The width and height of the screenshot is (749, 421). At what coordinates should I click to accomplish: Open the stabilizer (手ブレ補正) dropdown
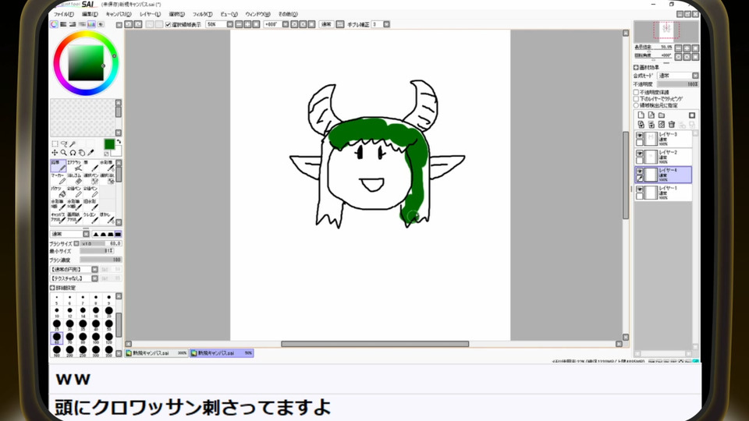(x=386, y=24)
